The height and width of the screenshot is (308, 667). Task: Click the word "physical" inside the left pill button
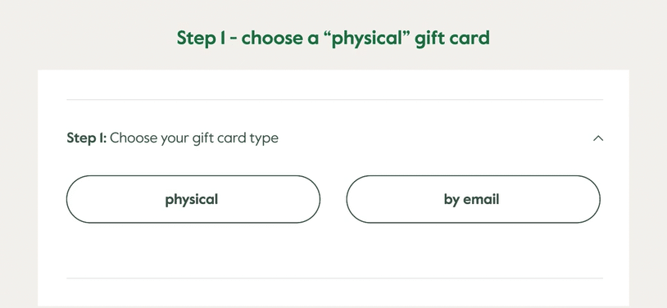click(x=192, y=200)
